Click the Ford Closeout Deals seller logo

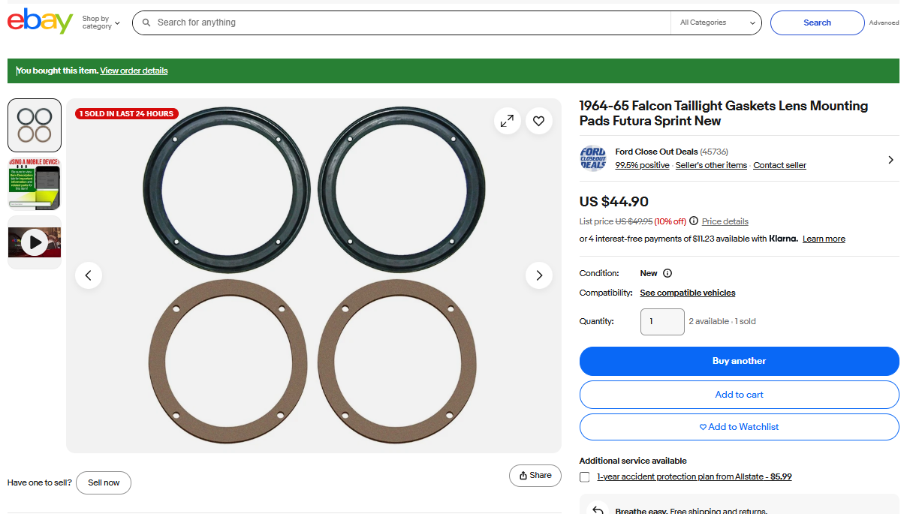click(592, 158)
